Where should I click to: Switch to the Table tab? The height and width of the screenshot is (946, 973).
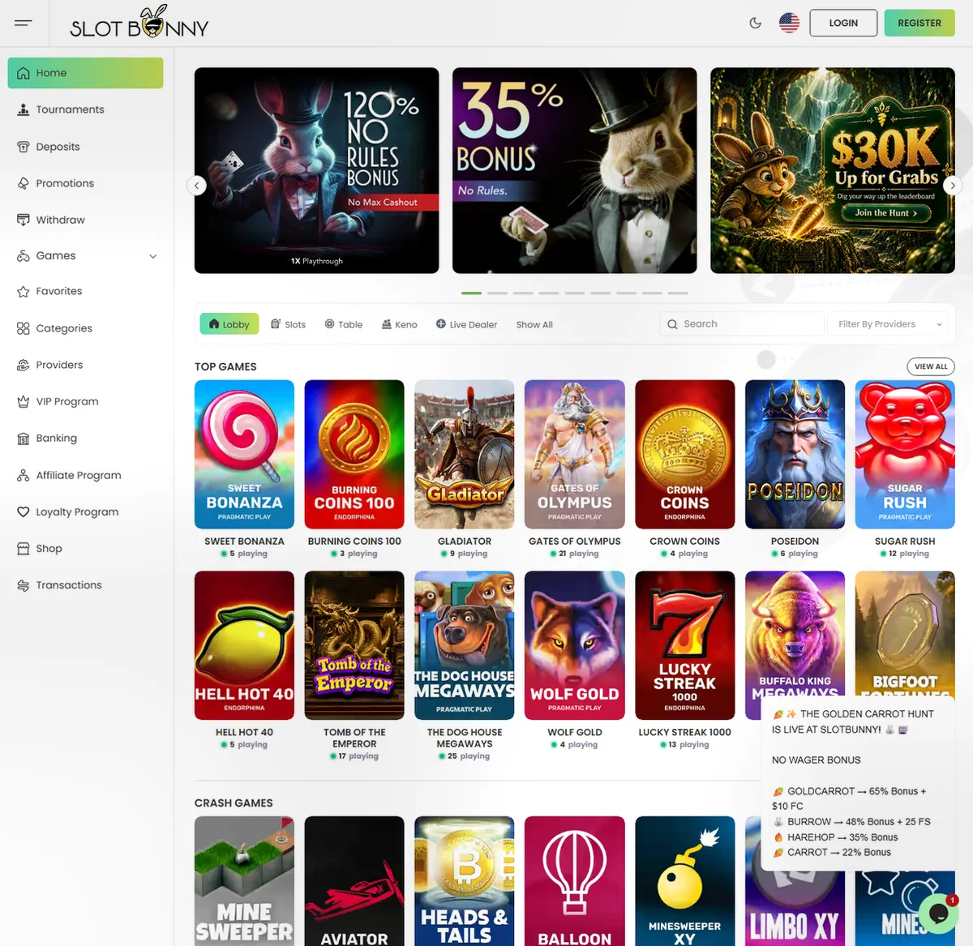coord(344,324)
